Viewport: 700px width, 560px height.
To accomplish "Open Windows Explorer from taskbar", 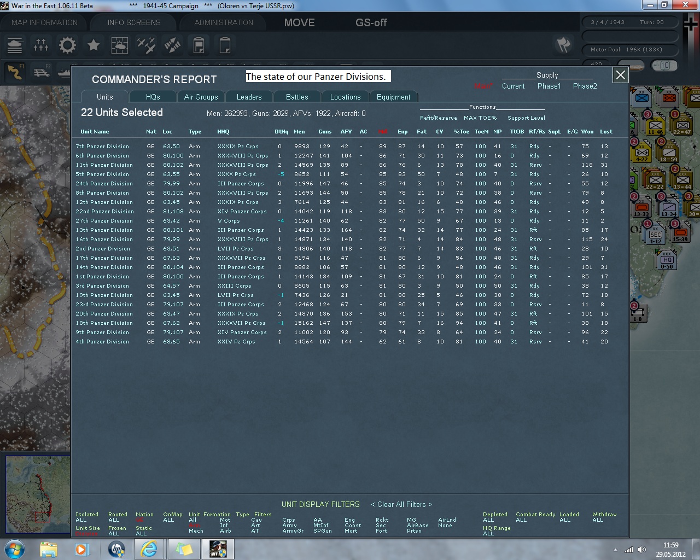I will [49, 549].
